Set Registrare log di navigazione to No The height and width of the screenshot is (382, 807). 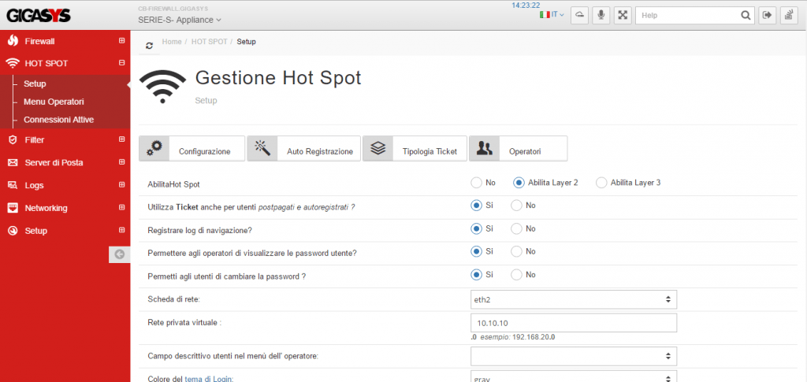pyautogui.click(x=516, y=228)
